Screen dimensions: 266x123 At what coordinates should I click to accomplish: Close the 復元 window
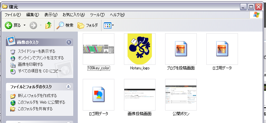258,7
